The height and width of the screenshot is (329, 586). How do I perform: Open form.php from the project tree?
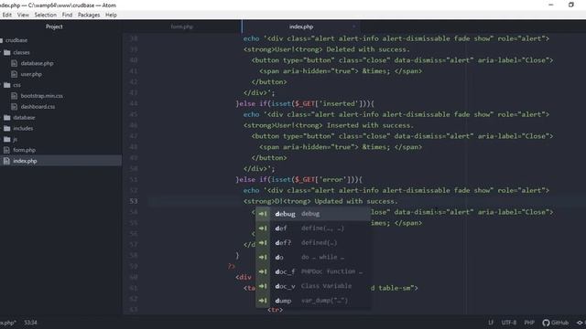point(25,150)
